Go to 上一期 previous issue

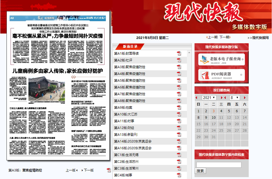[212, 37]
